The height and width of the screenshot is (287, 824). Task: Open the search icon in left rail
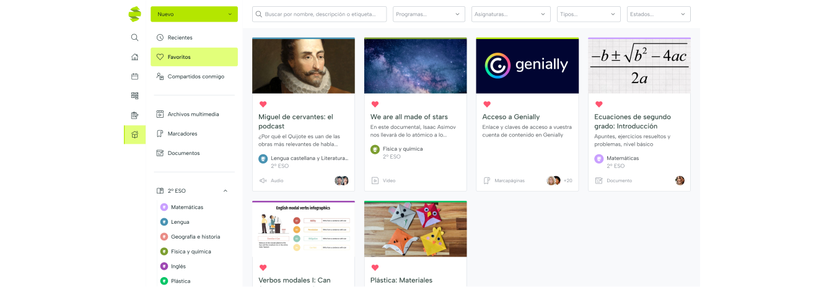coord(134,37)
